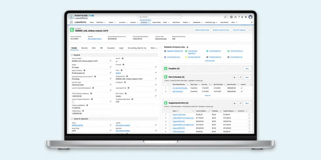Edit the Portfolio field pencil
The height and width of the screenshot is (160, 321).
coord(156,67)
